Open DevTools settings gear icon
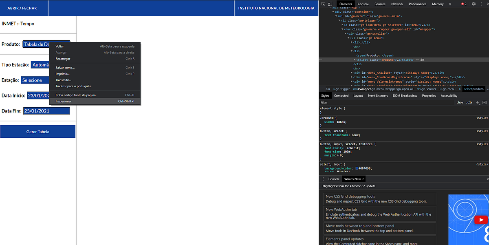 point(474,4)
